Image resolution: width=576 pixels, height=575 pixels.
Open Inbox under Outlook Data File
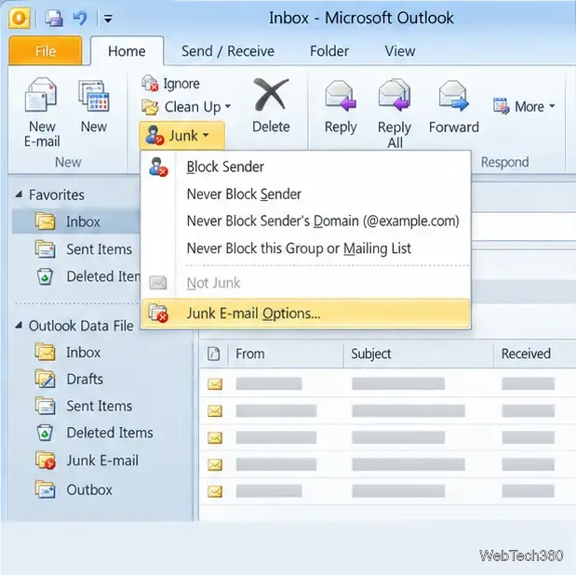(68, 353)
